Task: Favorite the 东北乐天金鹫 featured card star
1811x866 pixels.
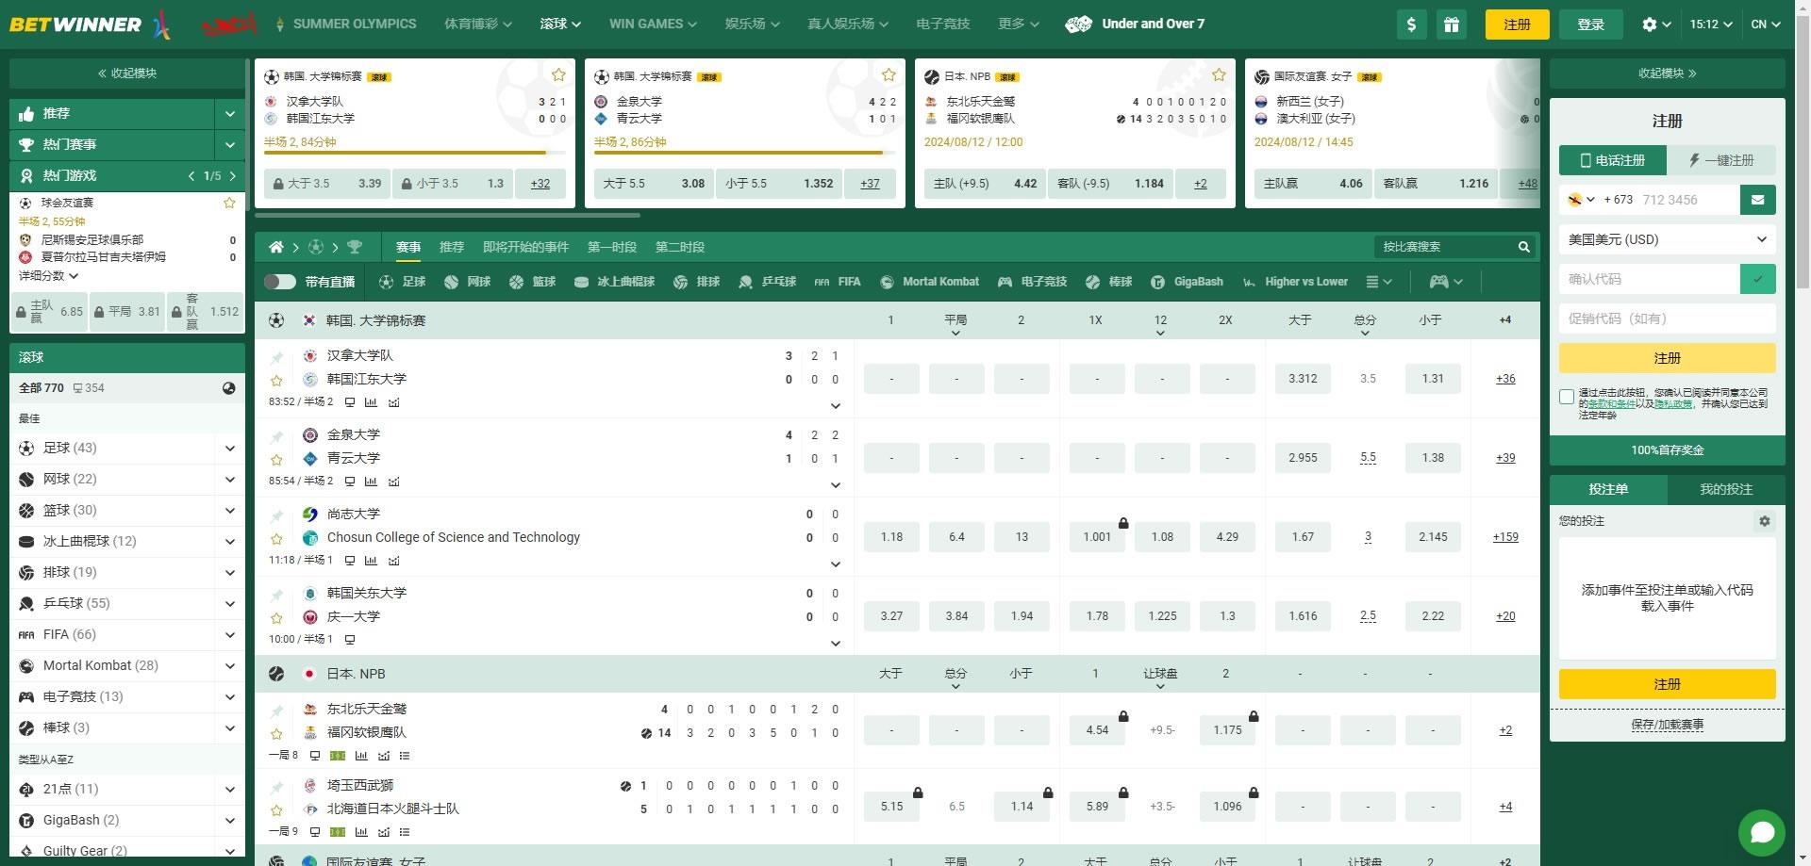Action: click(x=1219, y=74)
